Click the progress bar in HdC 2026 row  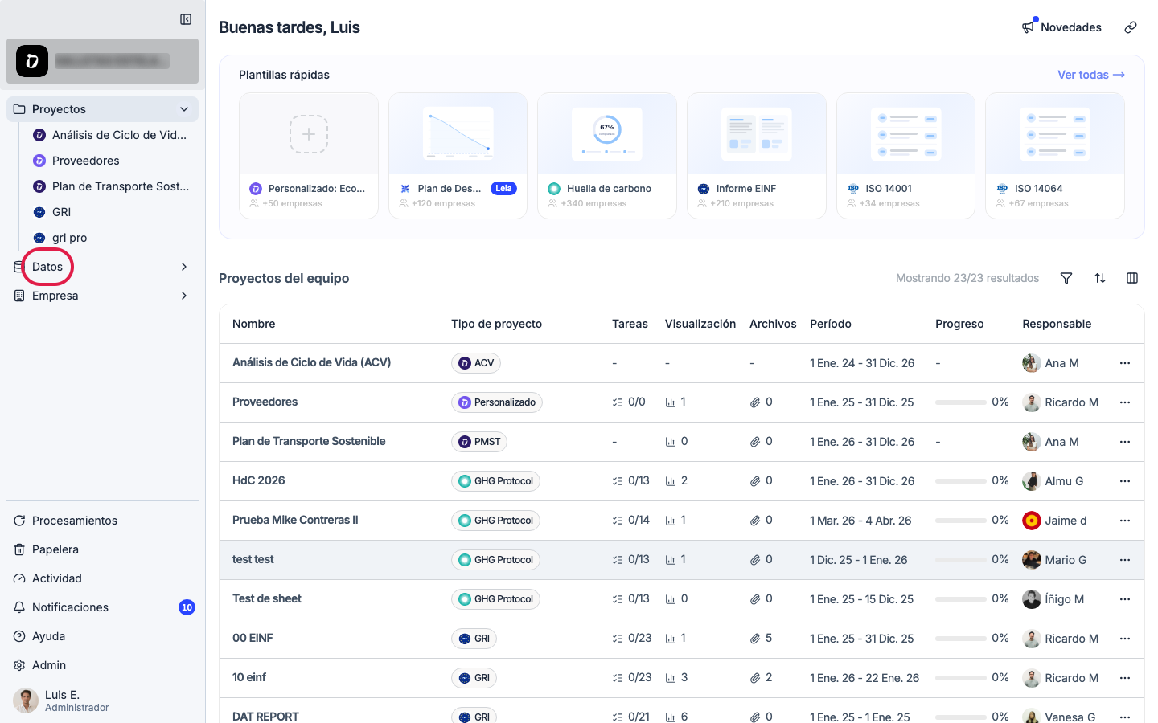pos(961,481)
